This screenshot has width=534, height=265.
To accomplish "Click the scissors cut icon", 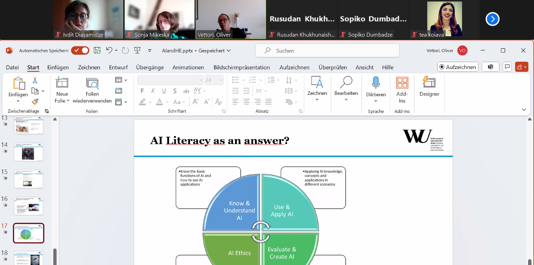I will pos(35,81).
